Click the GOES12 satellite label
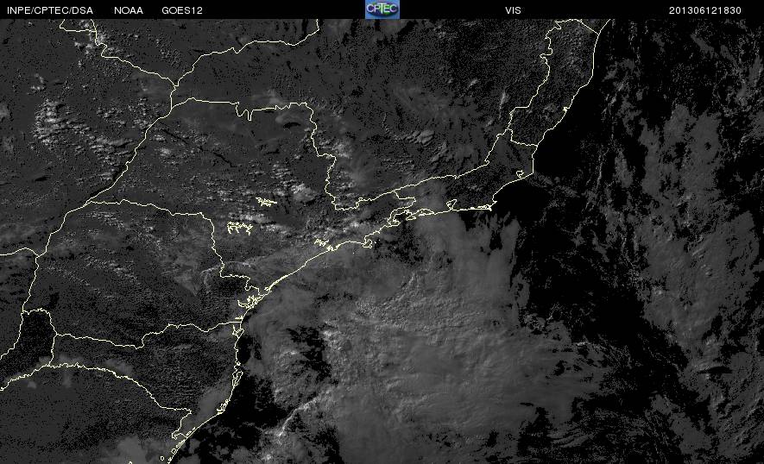The image size is (764, 464). (182, 10)
